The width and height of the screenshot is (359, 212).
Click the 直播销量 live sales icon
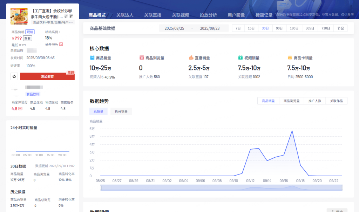[x=191, y=57]
